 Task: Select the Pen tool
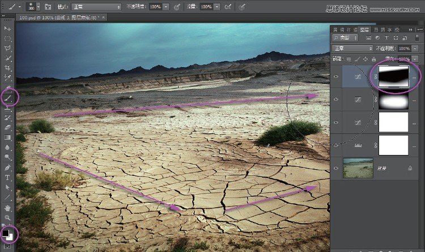point(7,167)
